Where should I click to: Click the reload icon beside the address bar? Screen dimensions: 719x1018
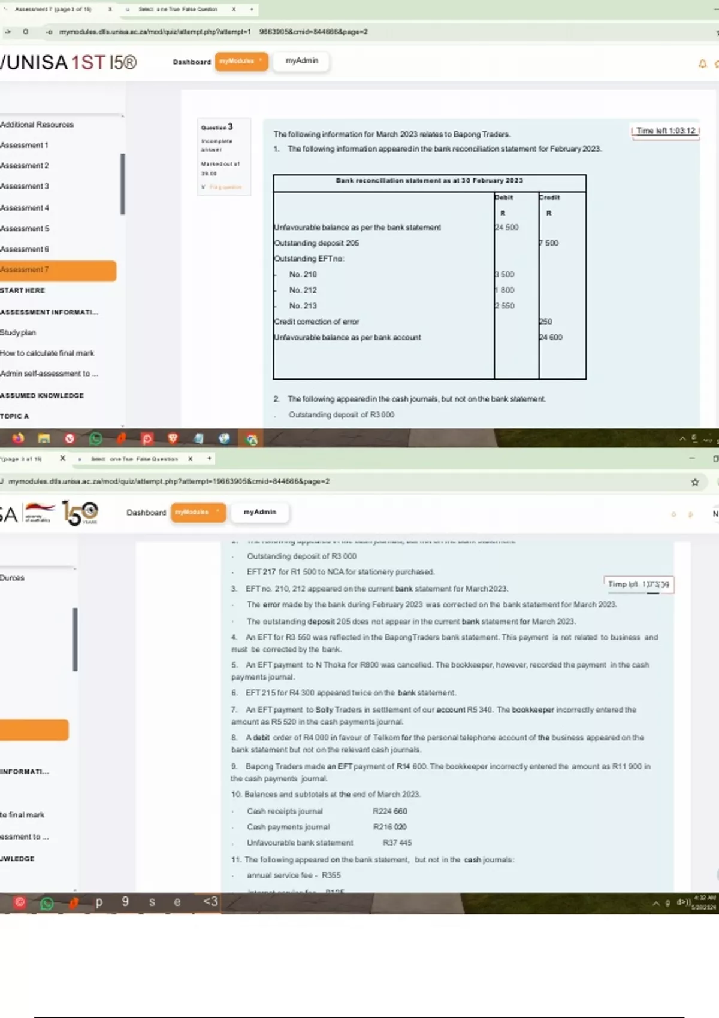(25, 32)
